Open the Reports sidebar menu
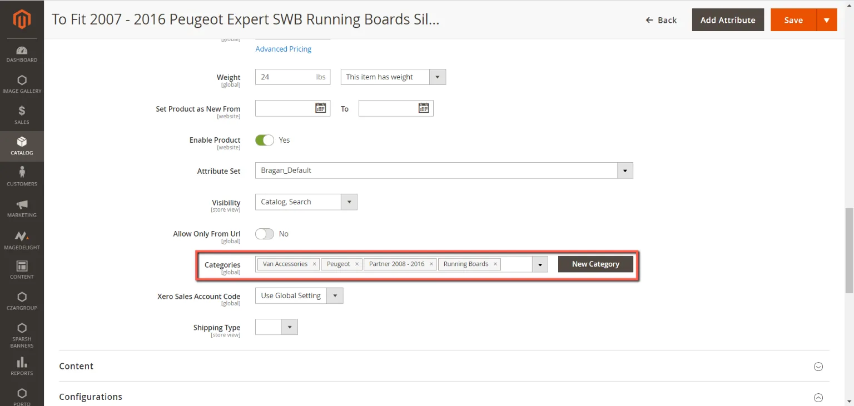Viewport: 854px width, 406px height. (x=22, y=367)
